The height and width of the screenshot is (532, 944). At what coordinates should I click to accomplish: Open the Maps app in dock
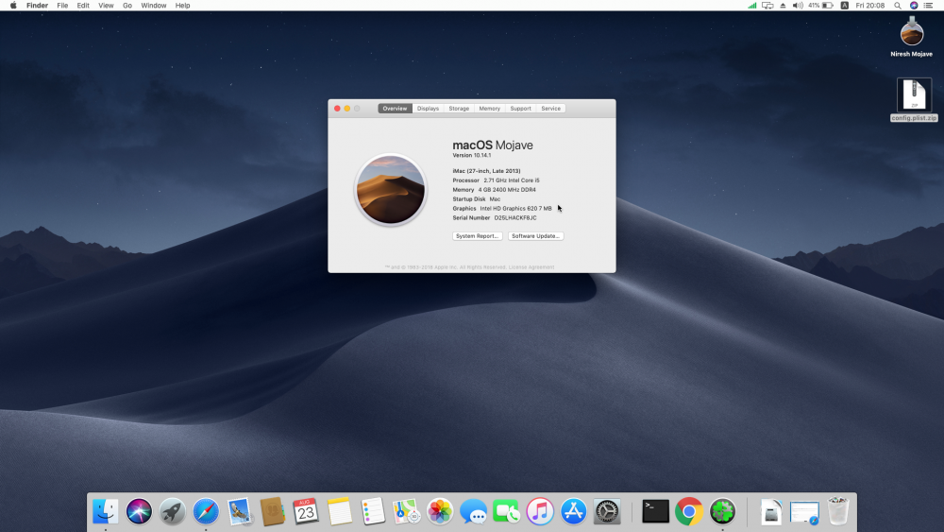406,511
